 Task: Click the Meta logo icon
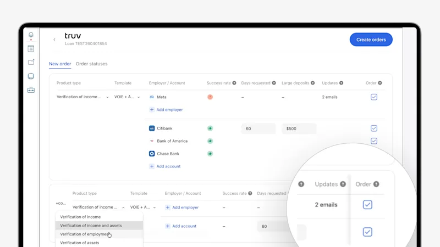152,97
